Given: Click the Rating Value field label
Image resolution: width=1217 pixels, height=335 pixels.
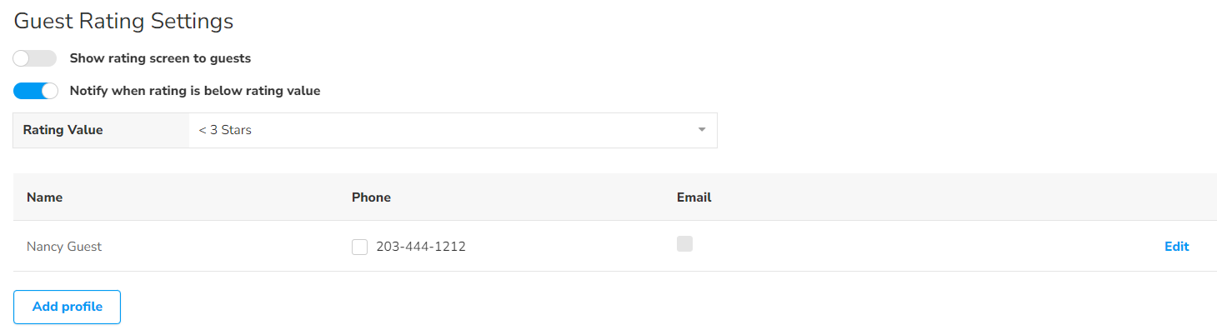Looking at the screenshot, I should [63, 130].
